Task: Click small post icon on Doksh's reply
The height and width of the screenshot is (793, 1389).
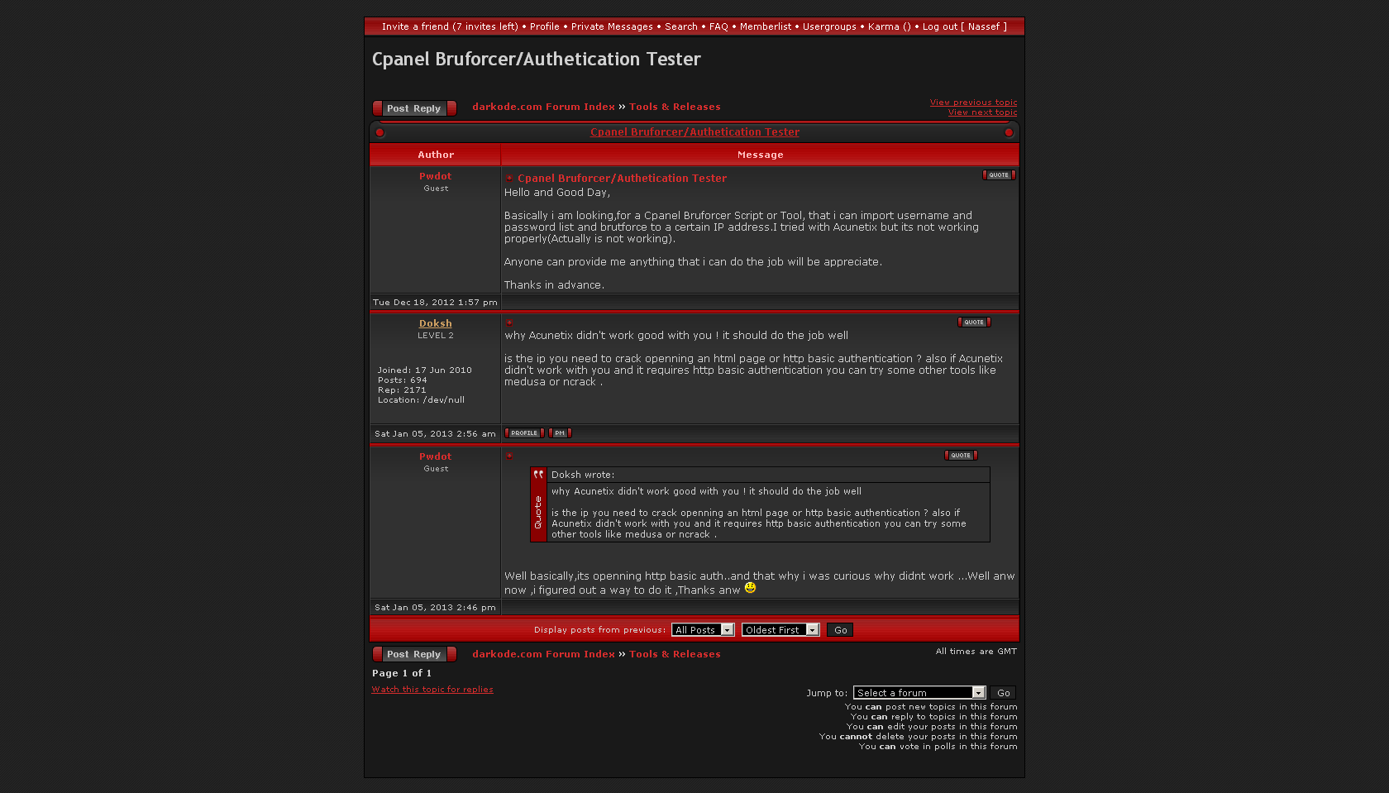Action: [x=509, y=323]
